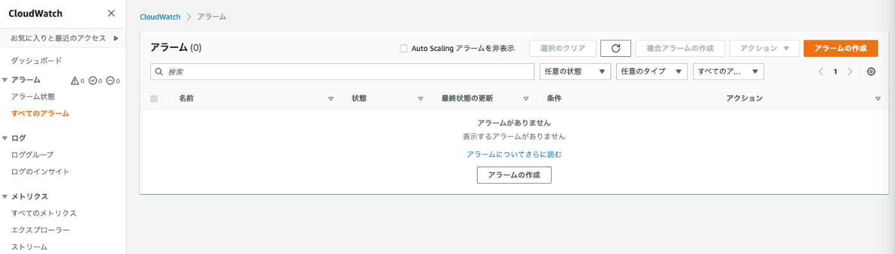Sort by アクション column arrow
The height and width of the screenshot is (254, 895).
click(878, 99)
